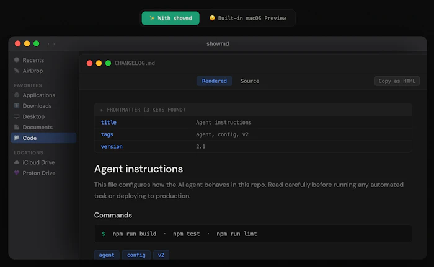
Task: Open the Downloads folder in sidebar
Action: tap(37, 106)
